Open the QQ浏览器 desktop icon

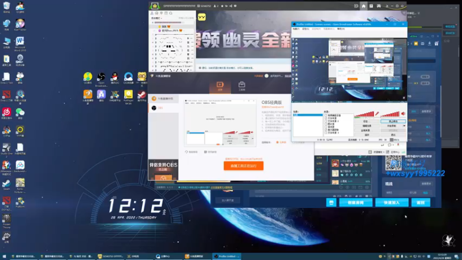pos(128,79)
